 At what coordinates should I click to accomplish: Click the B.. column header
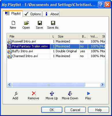coord(84,36)
